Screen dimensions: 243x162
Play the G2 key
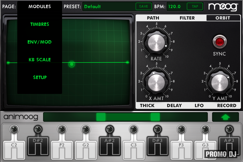coord(86,150)
